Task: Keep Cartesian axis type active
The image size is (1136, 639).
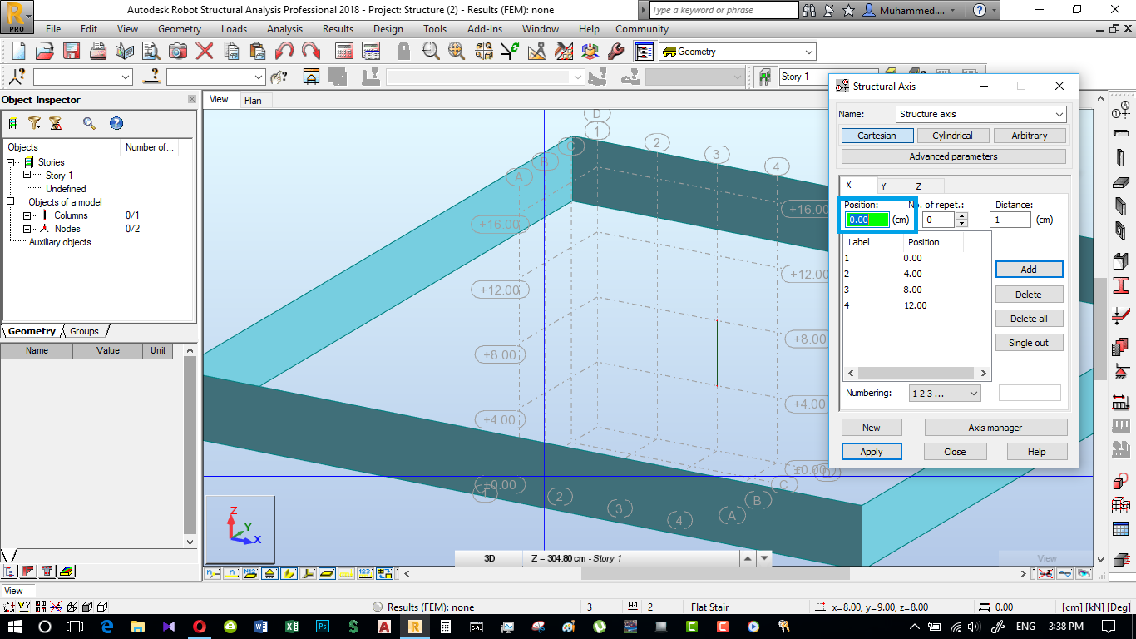Action: click(877, 135)
